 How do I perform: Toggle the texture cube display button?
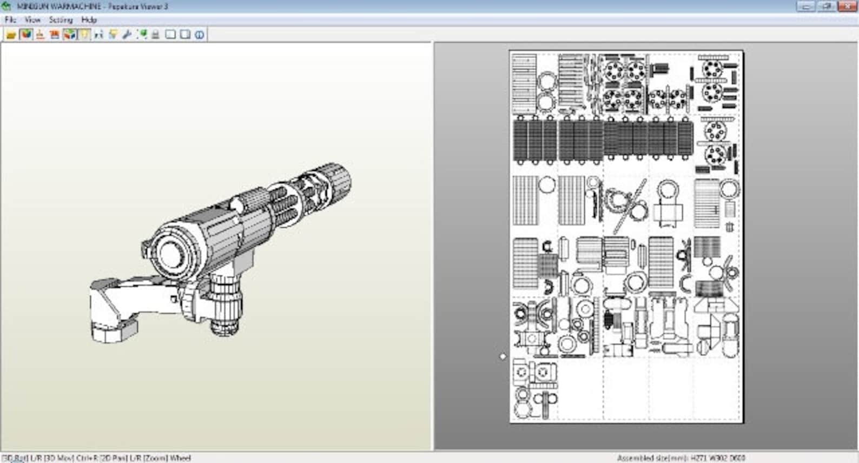(25, 35)
